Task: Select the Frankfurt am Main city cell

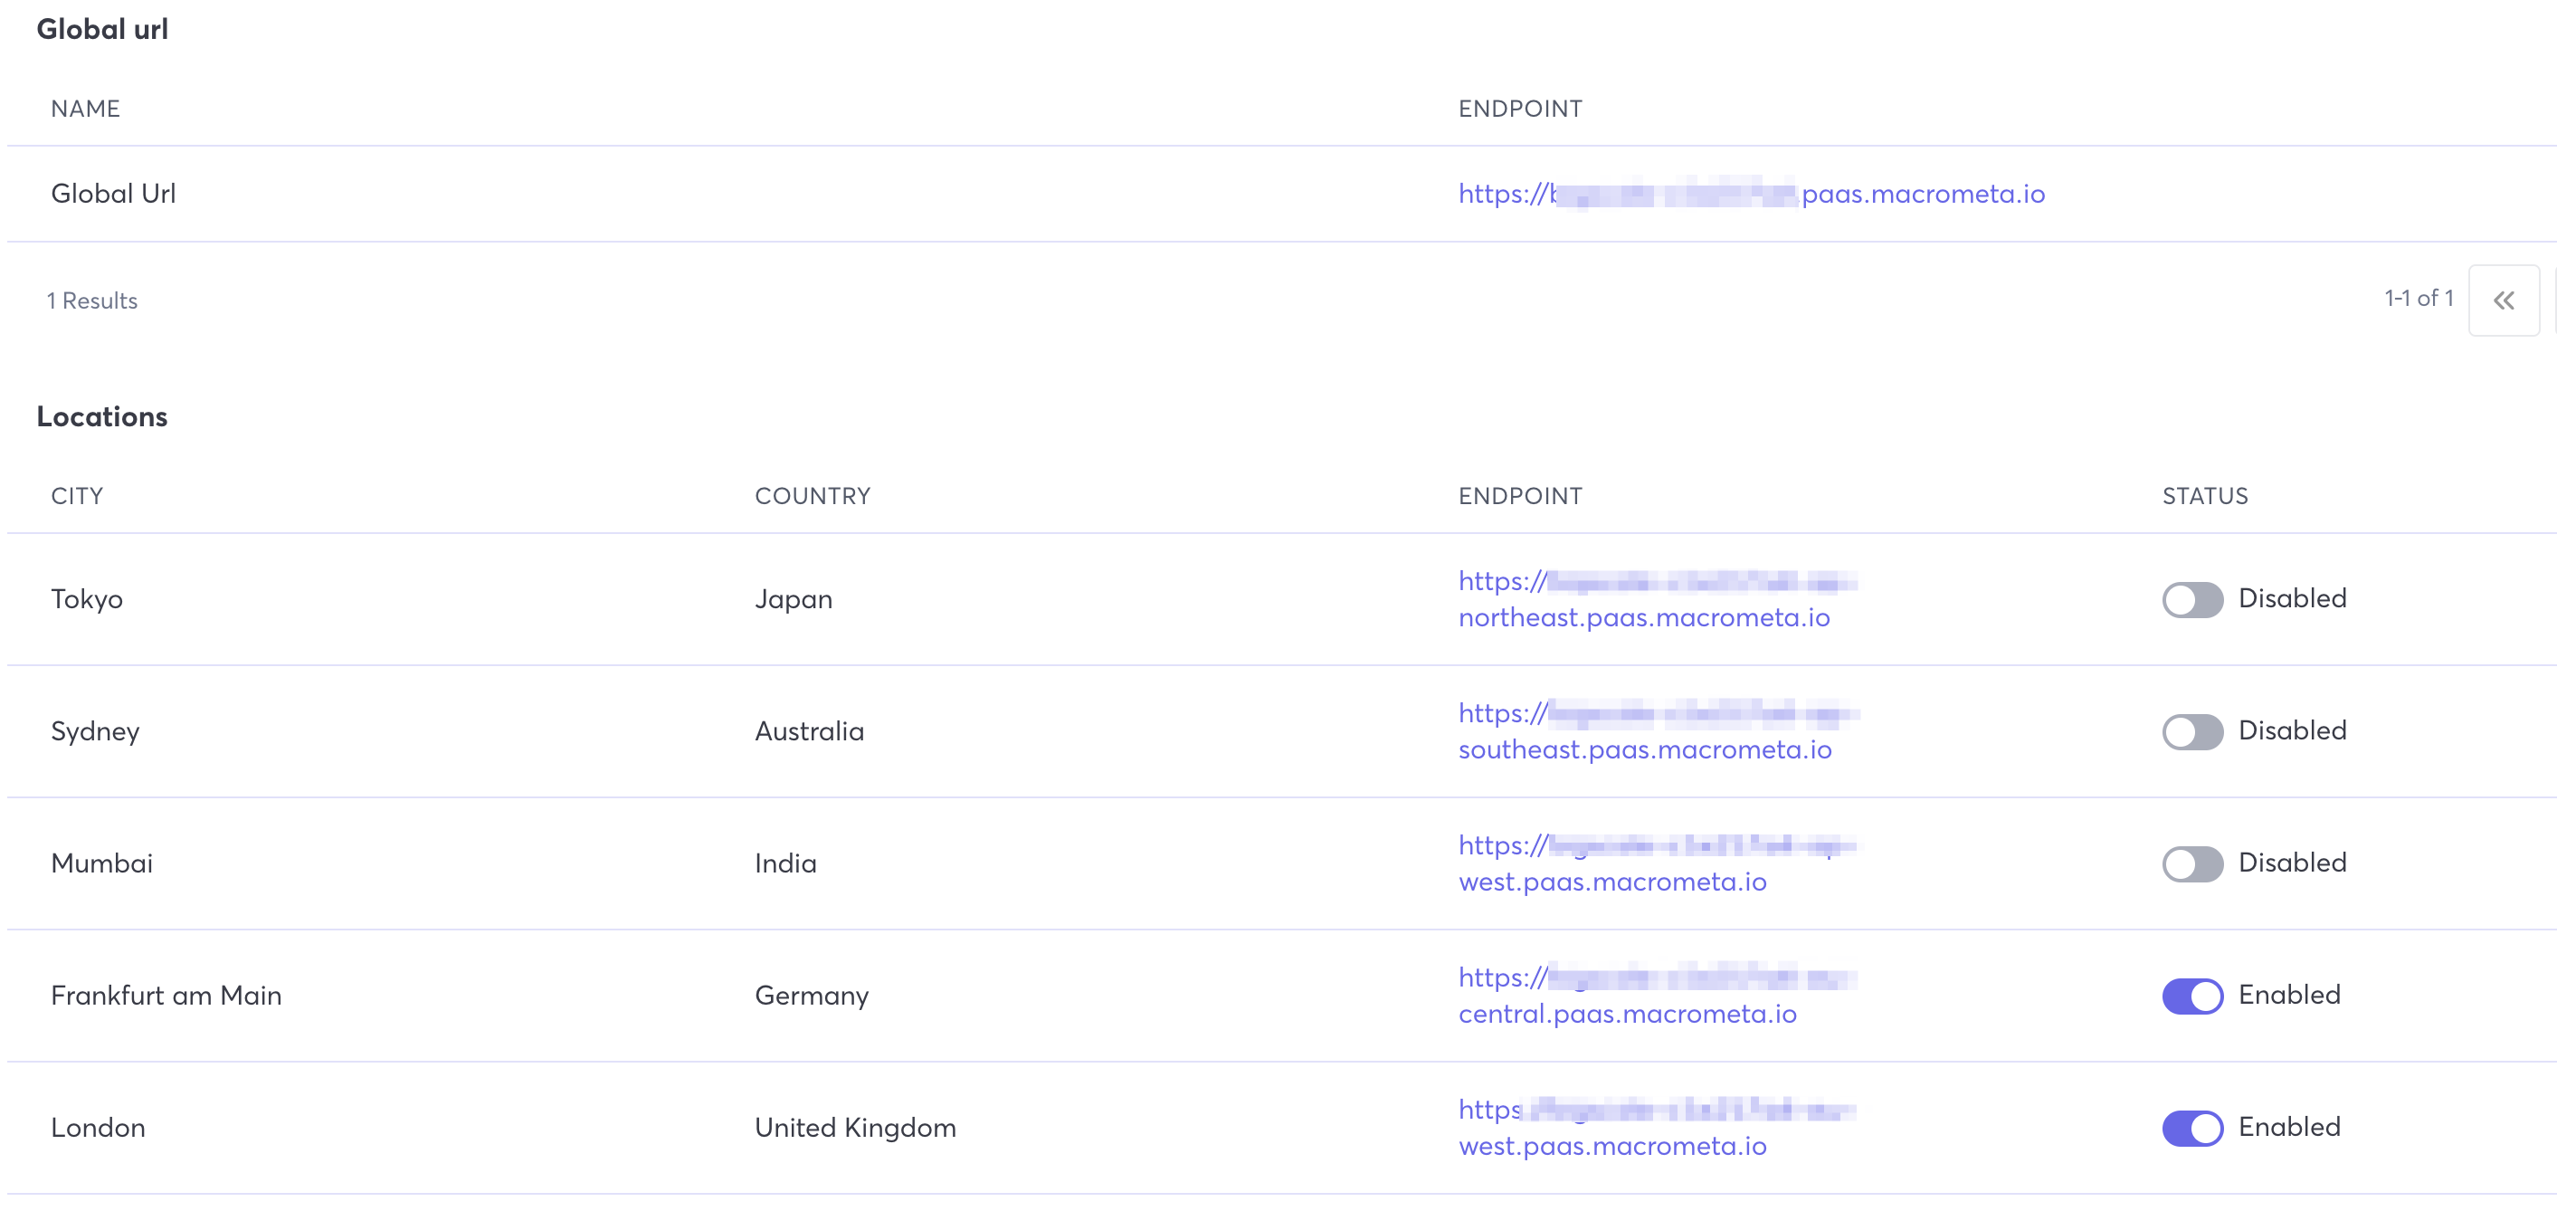Action: pyautogui.click(x=166, y=996)
